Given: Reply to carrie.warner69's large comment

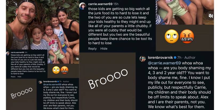Looking at the screenshot, I should [x=92, y=49].
